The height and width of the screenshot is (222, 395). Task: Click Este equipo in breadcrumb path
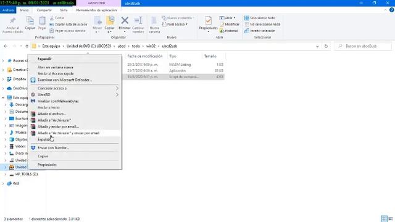pyautogui.click(x=51, y=46)
